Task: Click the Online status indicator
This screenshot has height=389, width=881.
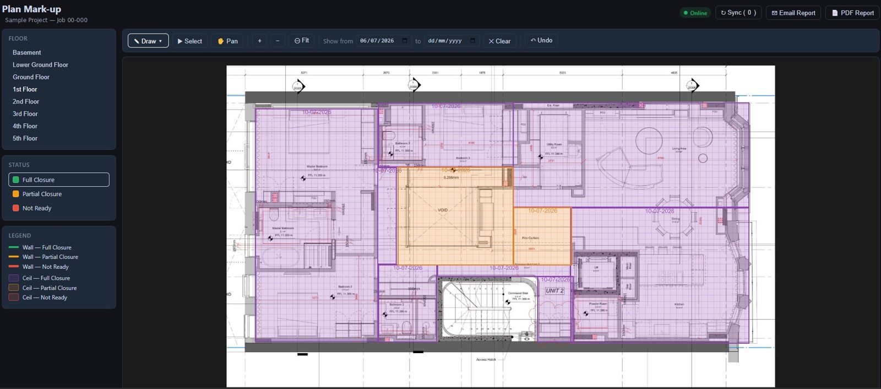Action: [x=695, y=13]
